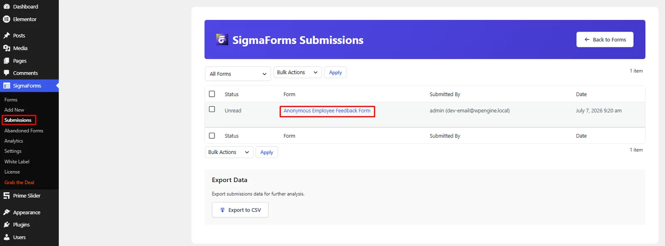This screenshot has width=665, height=246.
Task: Open the Users menu
Action: coord(20,237)
